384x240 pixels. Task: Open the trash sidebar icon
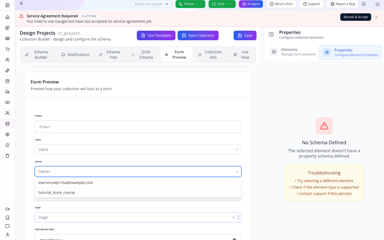tap(7, 156)
